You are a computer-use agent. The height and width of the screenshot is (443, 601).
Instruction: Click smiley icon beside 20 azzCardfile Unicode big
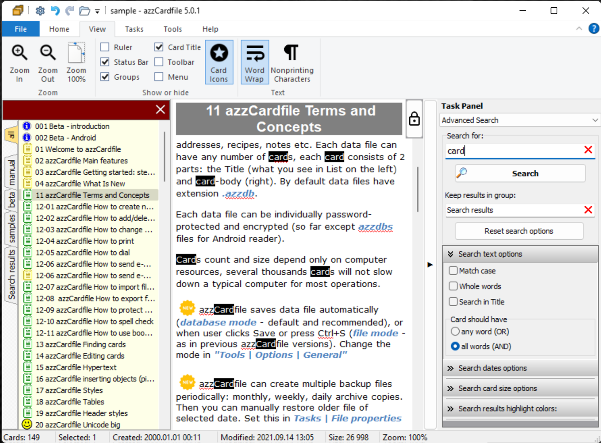tap(27, 424)
